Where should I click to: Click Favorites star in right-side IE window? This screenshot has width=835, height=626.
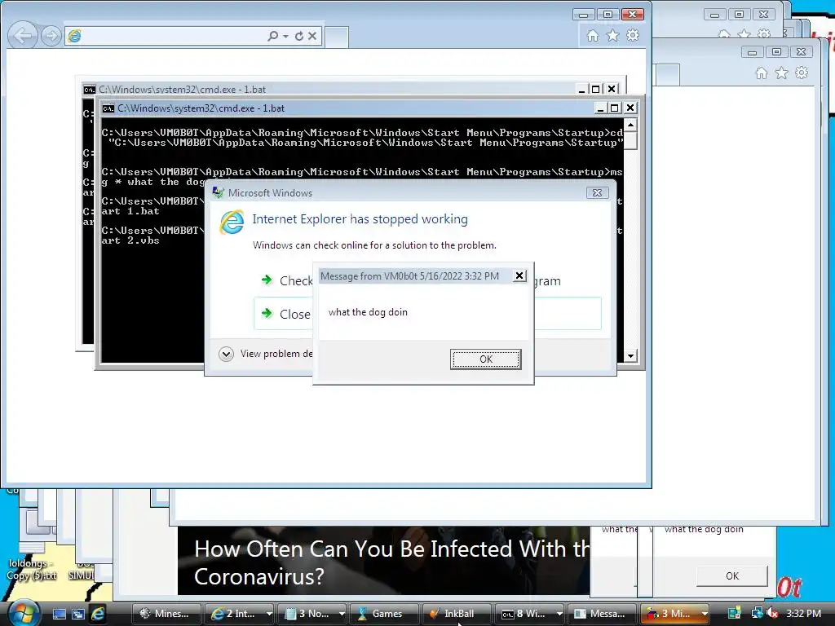(781, 73)
